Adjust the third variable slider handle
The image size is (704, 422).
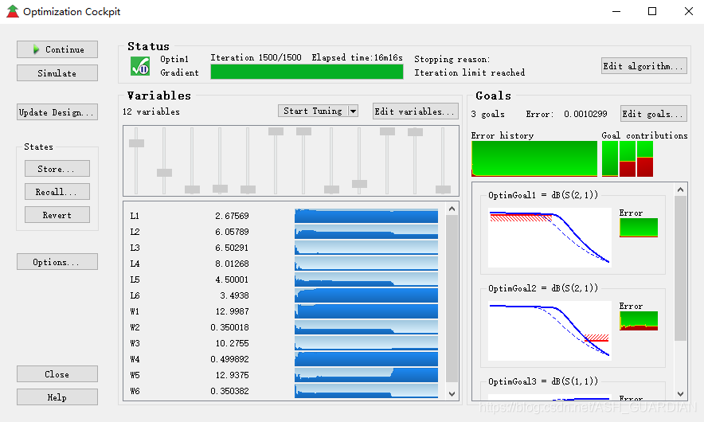192,190
